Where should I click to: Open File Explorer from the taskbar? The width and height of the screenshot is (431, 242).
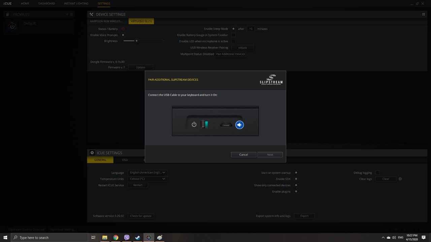[x=105, y=238]
